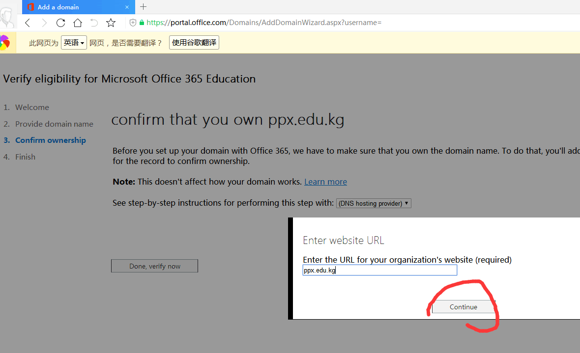Close the Add a domain tab
This screenshot has width=580, height=353.
pyautogui.click(x=127, y=7)
